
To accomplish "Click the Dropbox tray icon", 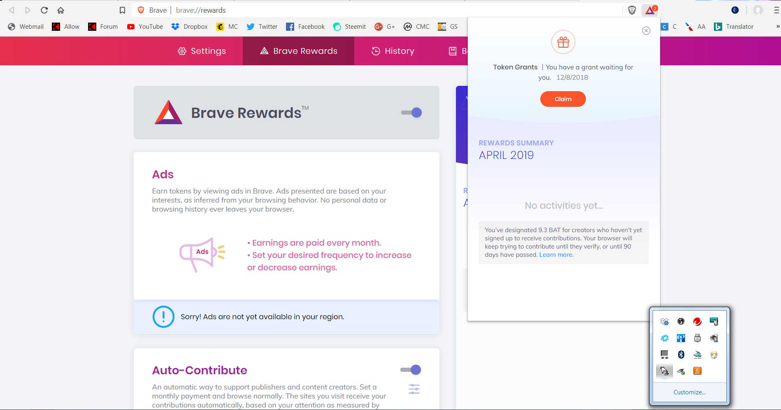I will 665,322.
